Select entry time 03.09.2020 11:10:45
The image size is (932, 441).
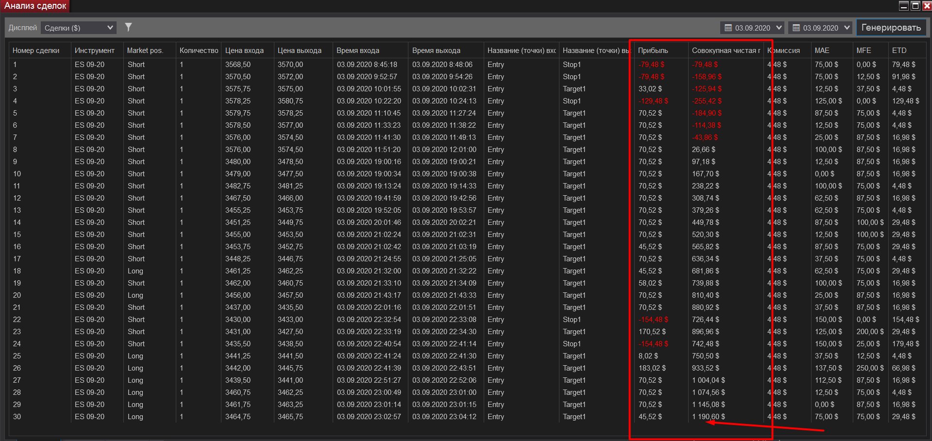[369, 113]
